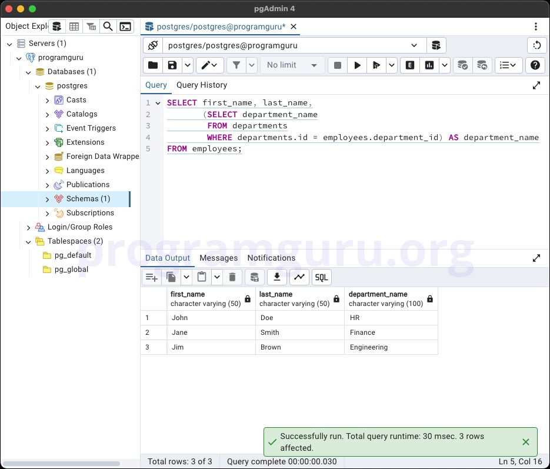Screen dimensions: 550x469
Task: Click the reset layout circular arrow icon
Action: [x=536, y=45]
